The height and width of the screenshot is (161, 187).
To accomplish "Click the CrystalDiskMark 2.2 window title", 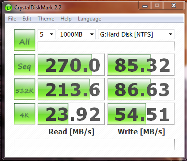I will coord(38,8).
